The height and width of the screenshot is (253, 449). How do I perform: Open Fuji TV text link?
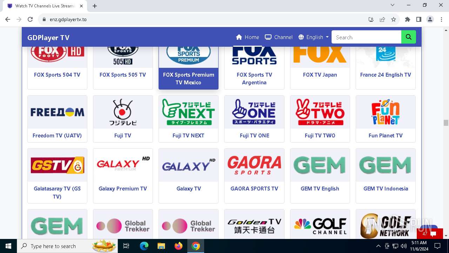point(123,136)
